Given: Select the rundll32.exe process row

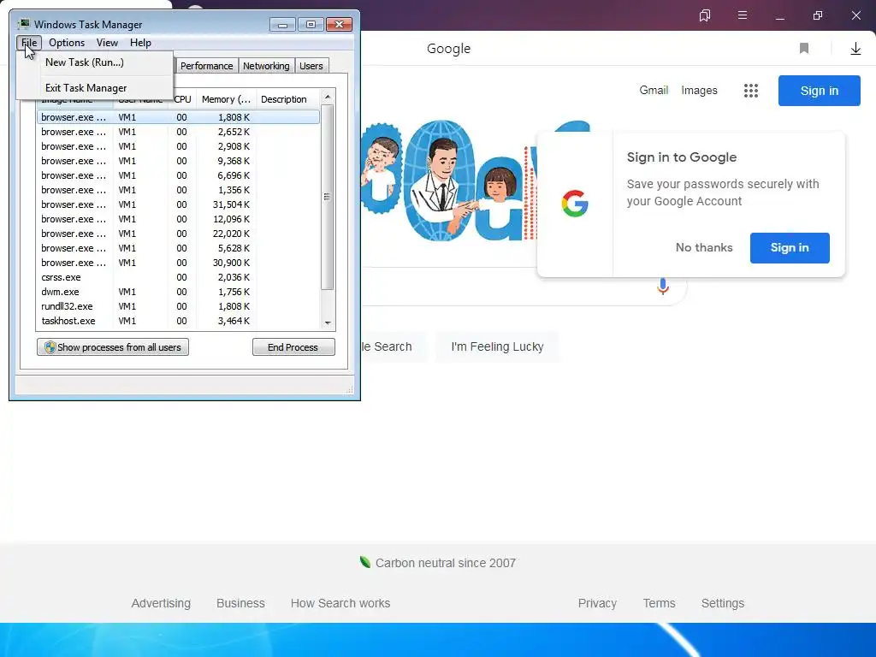Looking at the screenshot, I should point(178,306).
